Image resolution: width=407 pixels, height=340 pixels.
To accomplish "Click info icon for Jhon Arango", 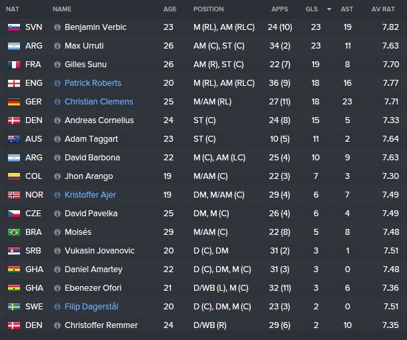I will 57,176.
